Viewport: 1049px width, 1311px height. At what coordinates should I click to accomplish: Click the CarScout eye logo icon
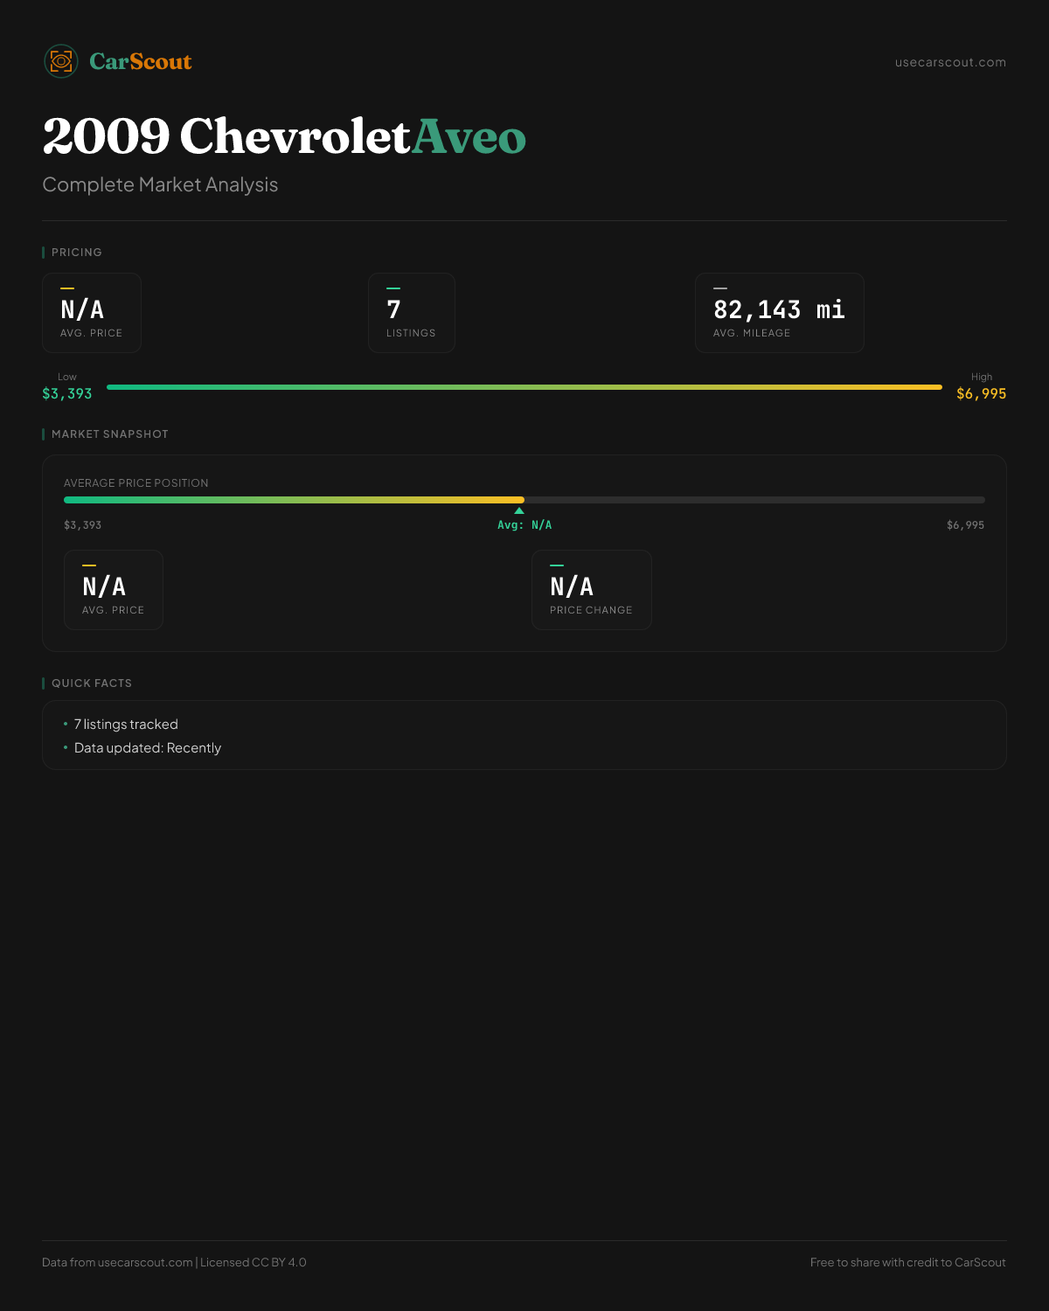61,61
